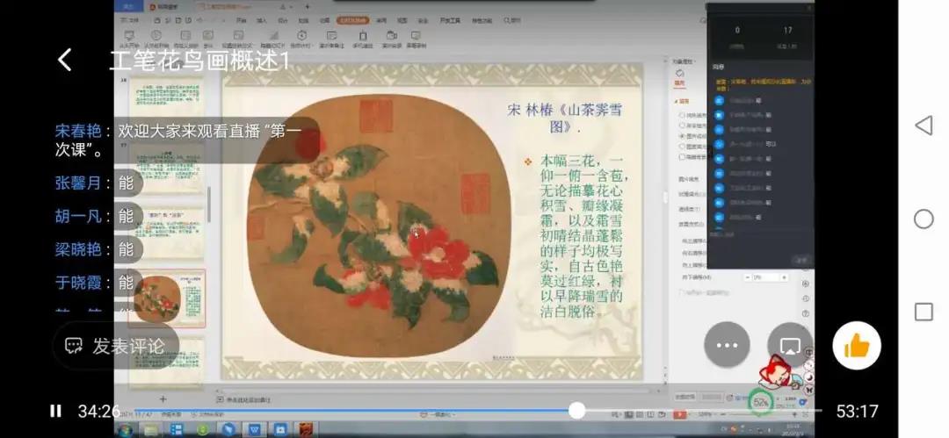Select 胡一凡's chat message
949x438 pixels.
pyautogui.click(x=98, y=216)
